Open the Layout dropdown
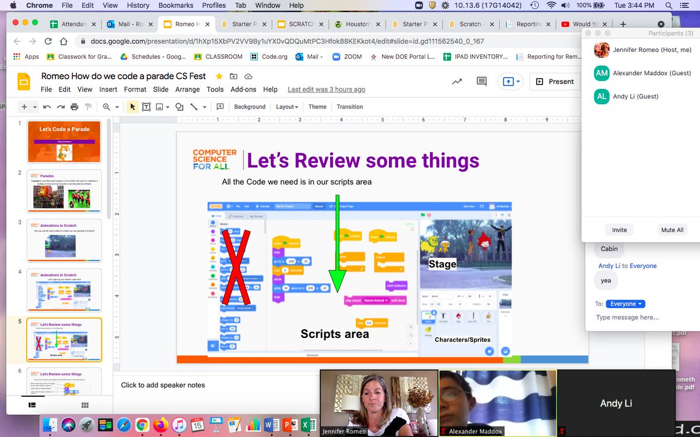Viewport: 700px width, 437px height. click(287, 107)
